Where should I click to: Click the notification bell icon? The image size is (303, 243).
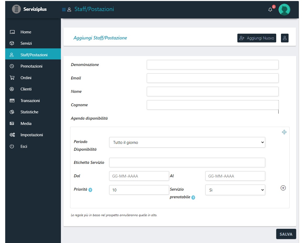[x=270, y=10]
